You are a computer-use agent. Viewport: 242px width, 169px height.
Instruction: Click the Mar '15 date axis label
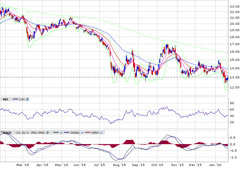tap(23, 165)
